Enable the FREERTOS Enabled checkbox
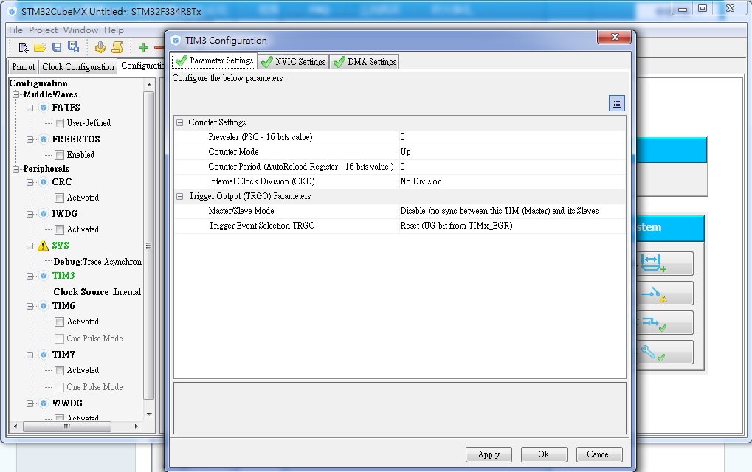This screenshot has width=752, height=472. coord(60,156)
